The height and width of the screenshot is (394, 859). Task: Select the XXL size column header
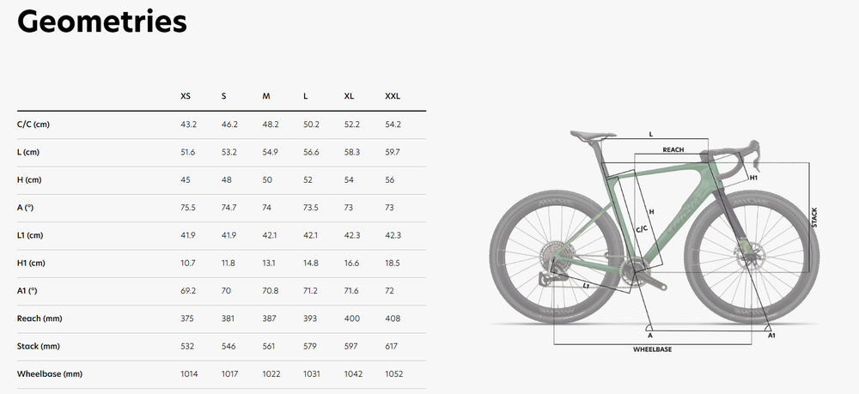(393, 96)
